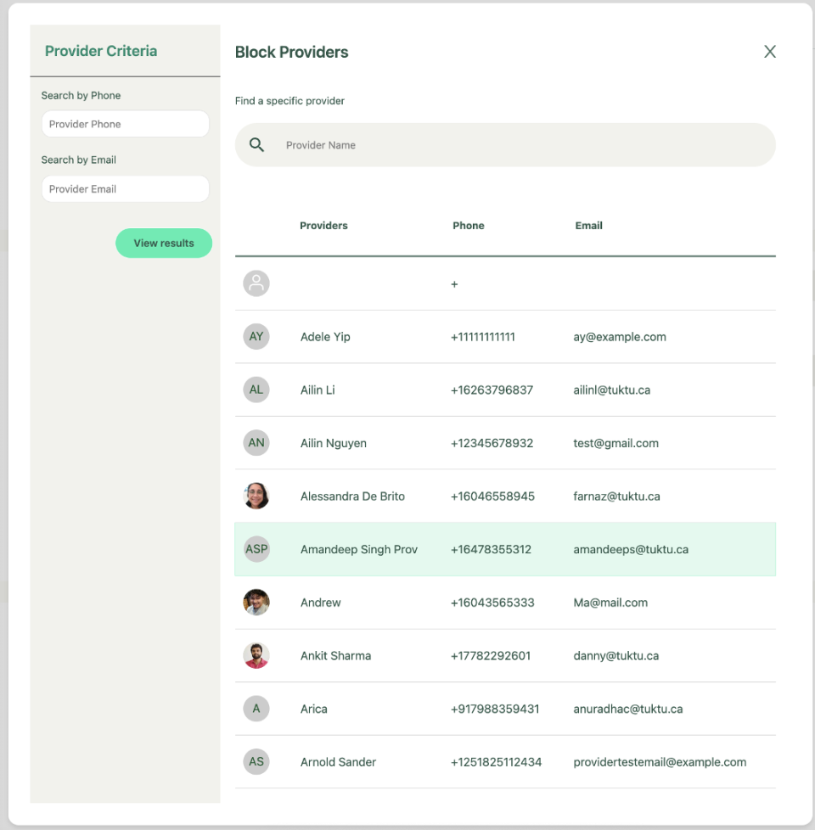The height and width of the screenshot is (830, 815).
Task: Click Alessandra De Brito's profile photo
Action: pyautogui.click(x=256, y=496)
